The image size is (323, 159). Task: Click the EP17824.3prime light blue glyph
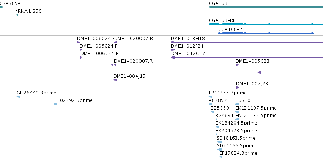coord(221,157)
